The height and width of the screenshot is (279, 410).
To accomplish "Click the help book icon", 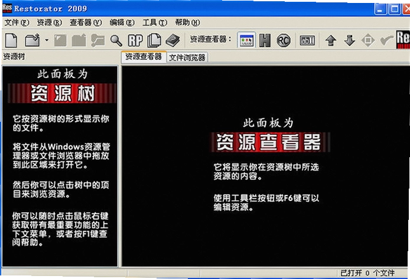I will (x=173, y=40).
